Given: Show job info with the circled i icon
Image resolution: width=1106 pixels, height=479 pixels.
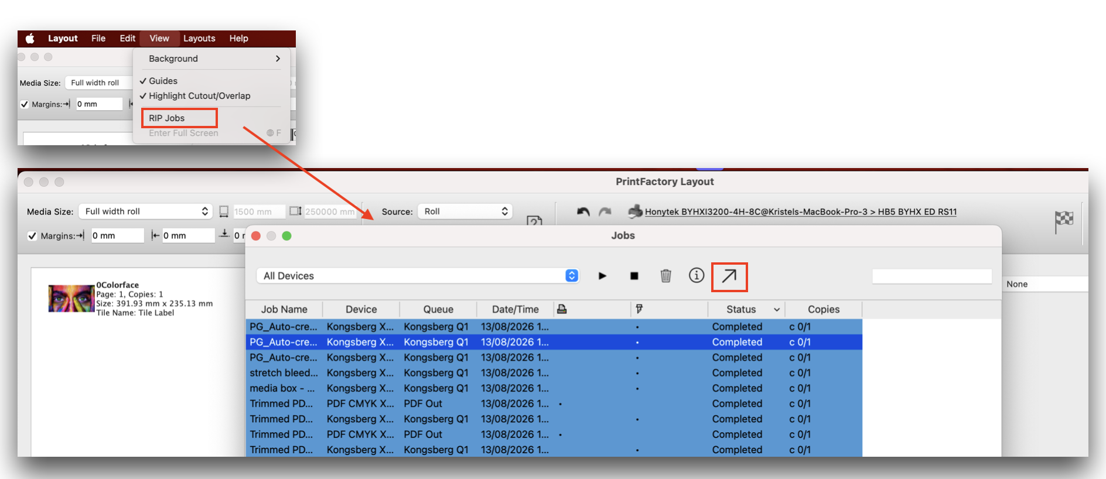Looking at the screenshot, I should tap(697, 275).
